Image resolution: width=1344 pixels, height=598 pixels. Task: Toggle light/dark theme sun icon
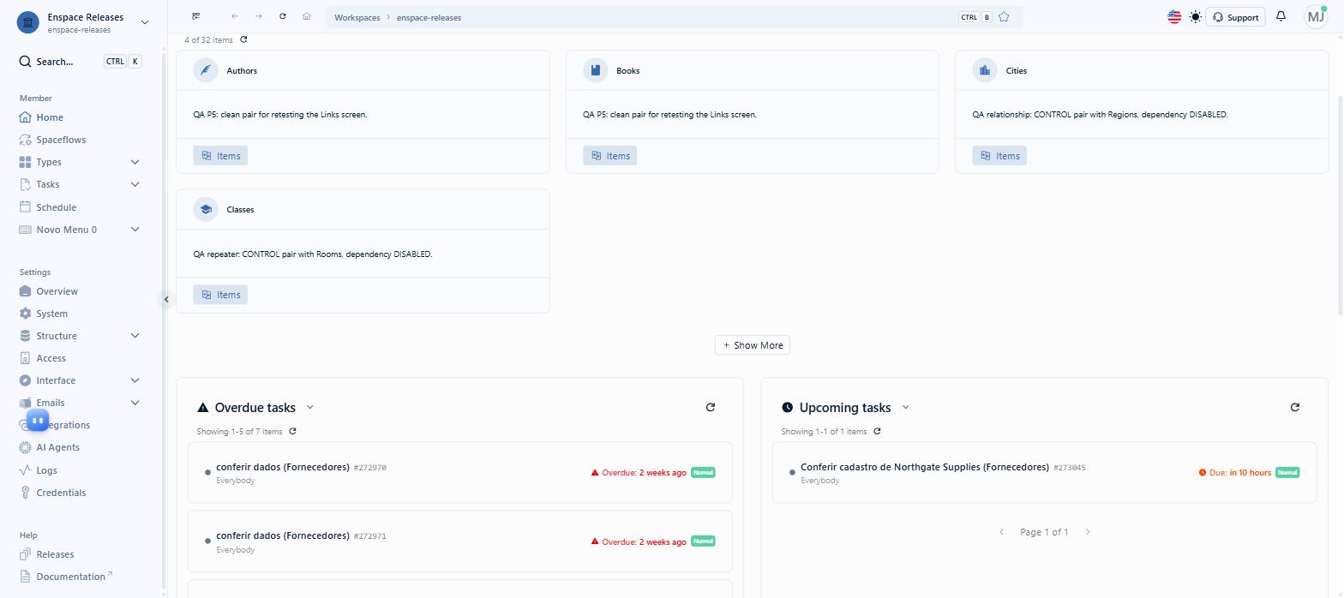1196,17
